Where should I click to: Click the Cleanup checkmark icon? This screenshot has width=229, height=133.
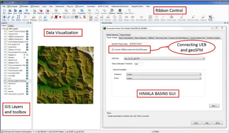(x=203, y=18)
